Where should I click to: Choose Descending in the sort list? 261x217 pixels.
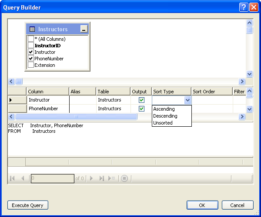coord(165,116)
